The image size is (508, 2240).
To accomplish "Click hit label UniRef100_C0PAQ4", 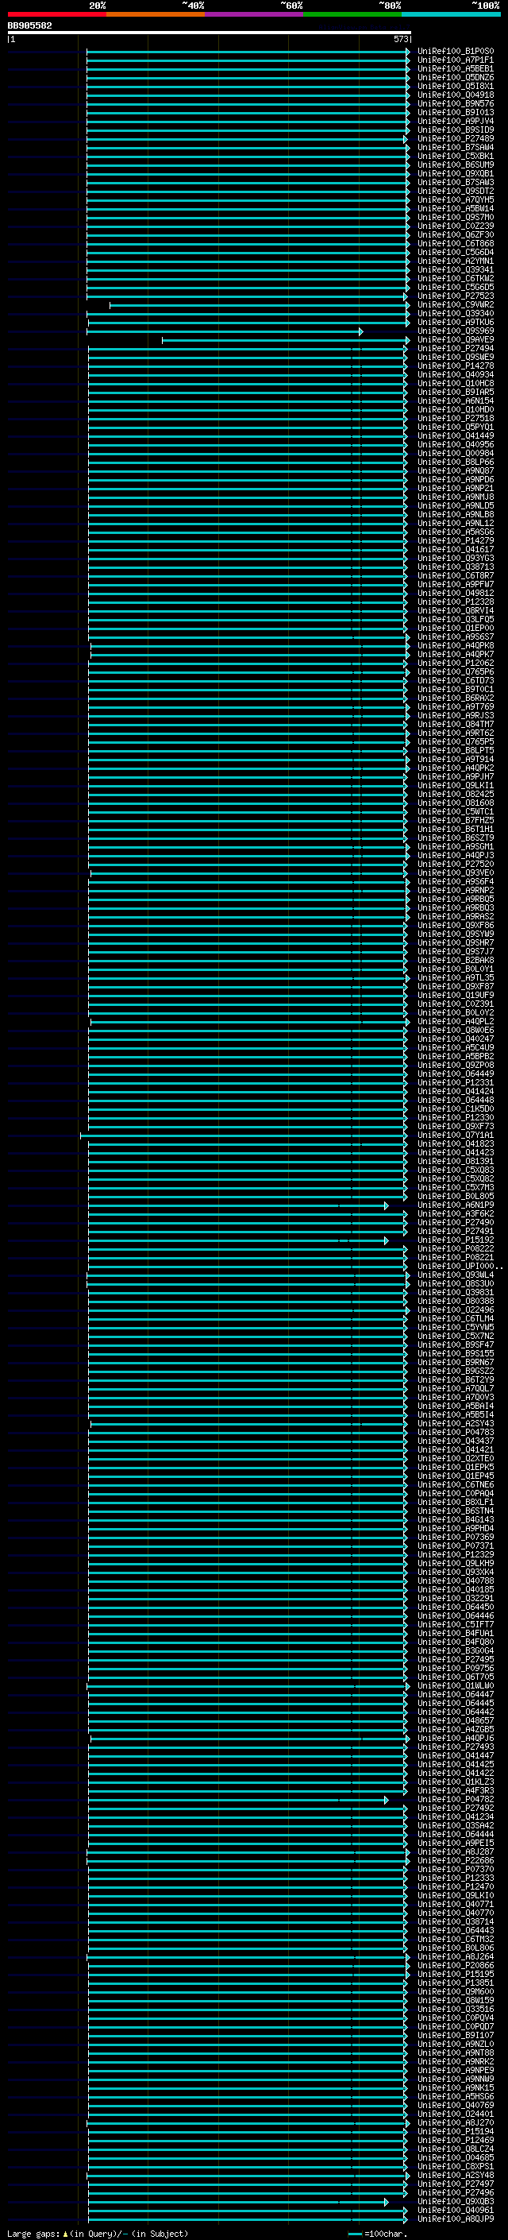I will (455, 1493).
